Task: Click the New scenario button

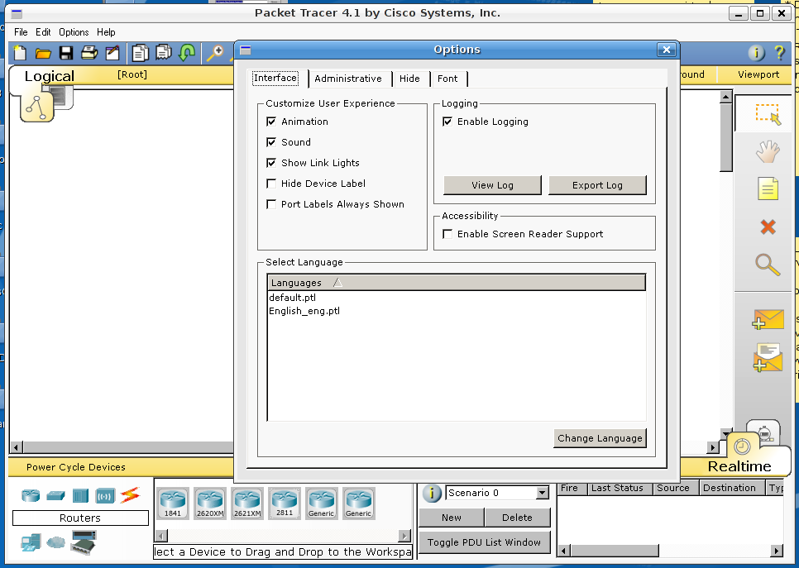Action: (x=452, y=518)
